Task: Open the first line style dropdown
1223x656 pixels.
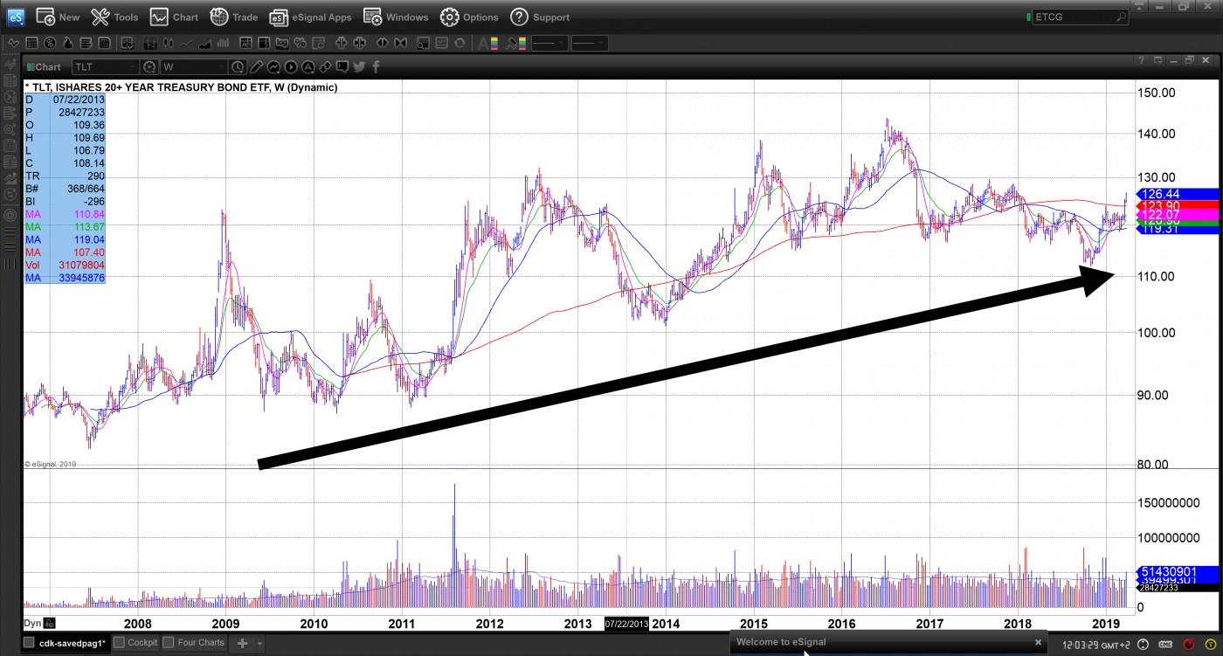Action: pos(549,43)
